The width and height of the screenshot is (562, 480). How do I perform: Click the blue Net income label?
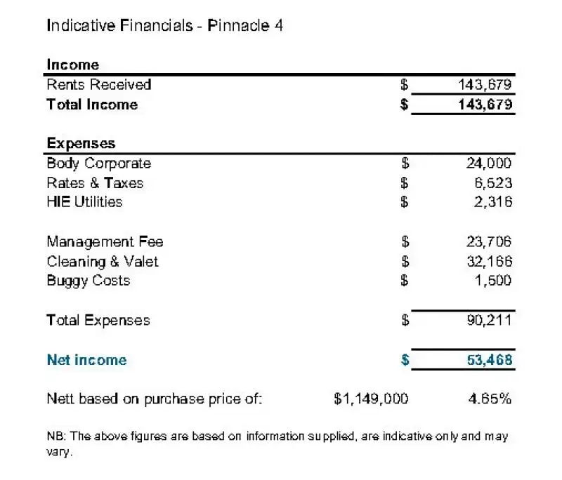(86, 360)
